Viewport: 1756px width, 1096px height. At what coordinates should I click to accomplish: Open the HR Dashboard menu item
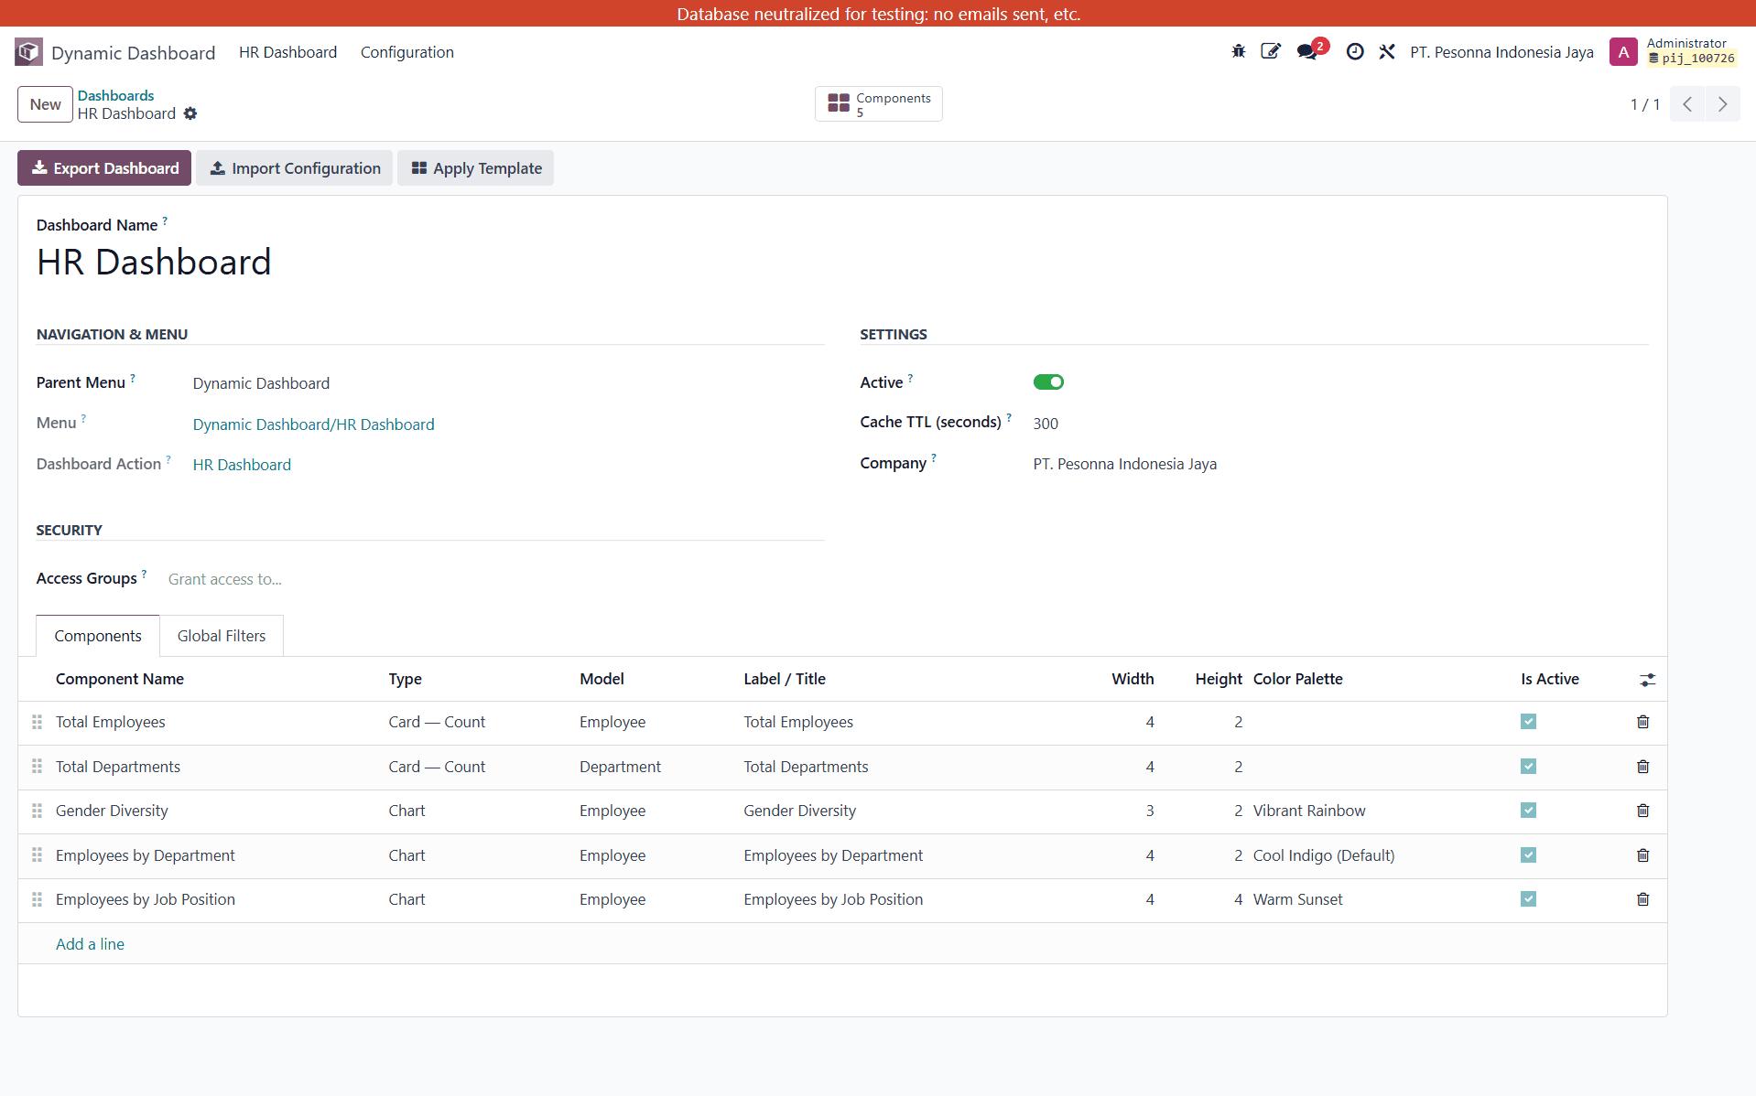(x=287, y=52)
